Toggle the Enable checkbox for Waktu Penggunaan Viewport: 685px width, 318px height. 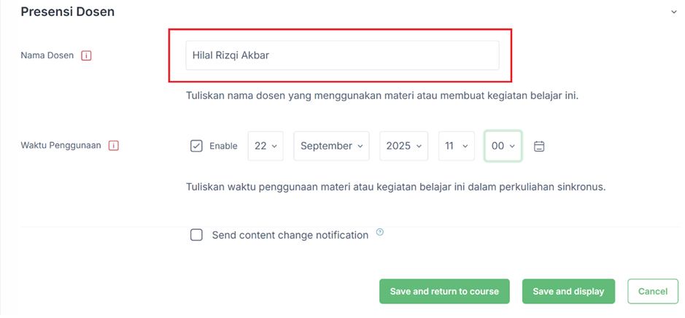(x=196, y=146)
